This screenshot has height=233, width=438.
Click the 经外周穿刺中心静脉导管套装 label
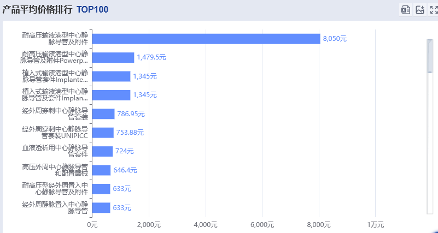[55, 114]
